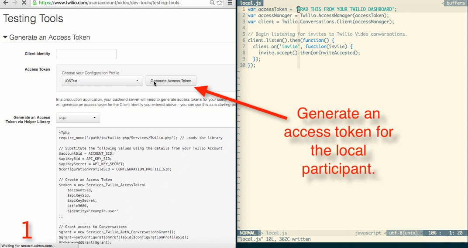Image resolution: width=468 pixels, height=248 pixels.
Task: Collapse the Generate an Access Token section
Action: pos(5,37)
